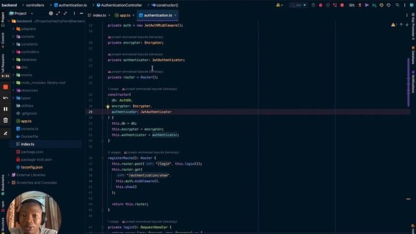The height and width of the screenshot is (234, 416).
Task: Expand External Libraries
Action: tap(8, 175)
